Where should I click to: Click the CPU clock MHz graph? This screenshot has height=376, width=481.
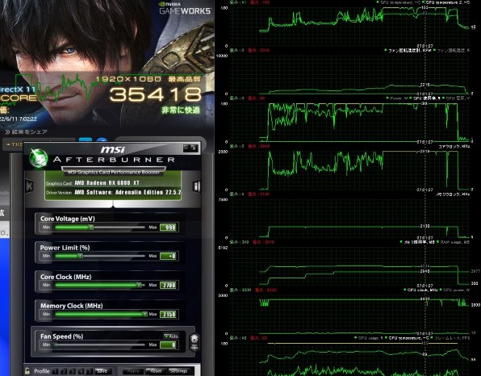point(349,314)
